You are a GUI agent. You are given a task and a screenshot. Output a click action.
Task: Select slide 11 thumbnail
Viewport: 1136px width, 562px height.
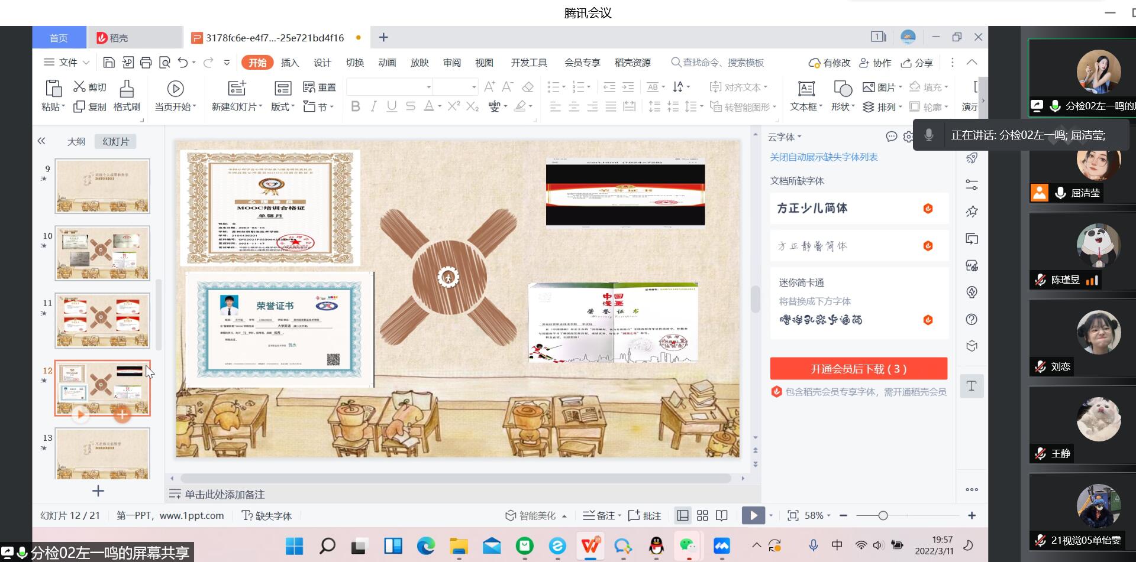(x=102, y=320)
